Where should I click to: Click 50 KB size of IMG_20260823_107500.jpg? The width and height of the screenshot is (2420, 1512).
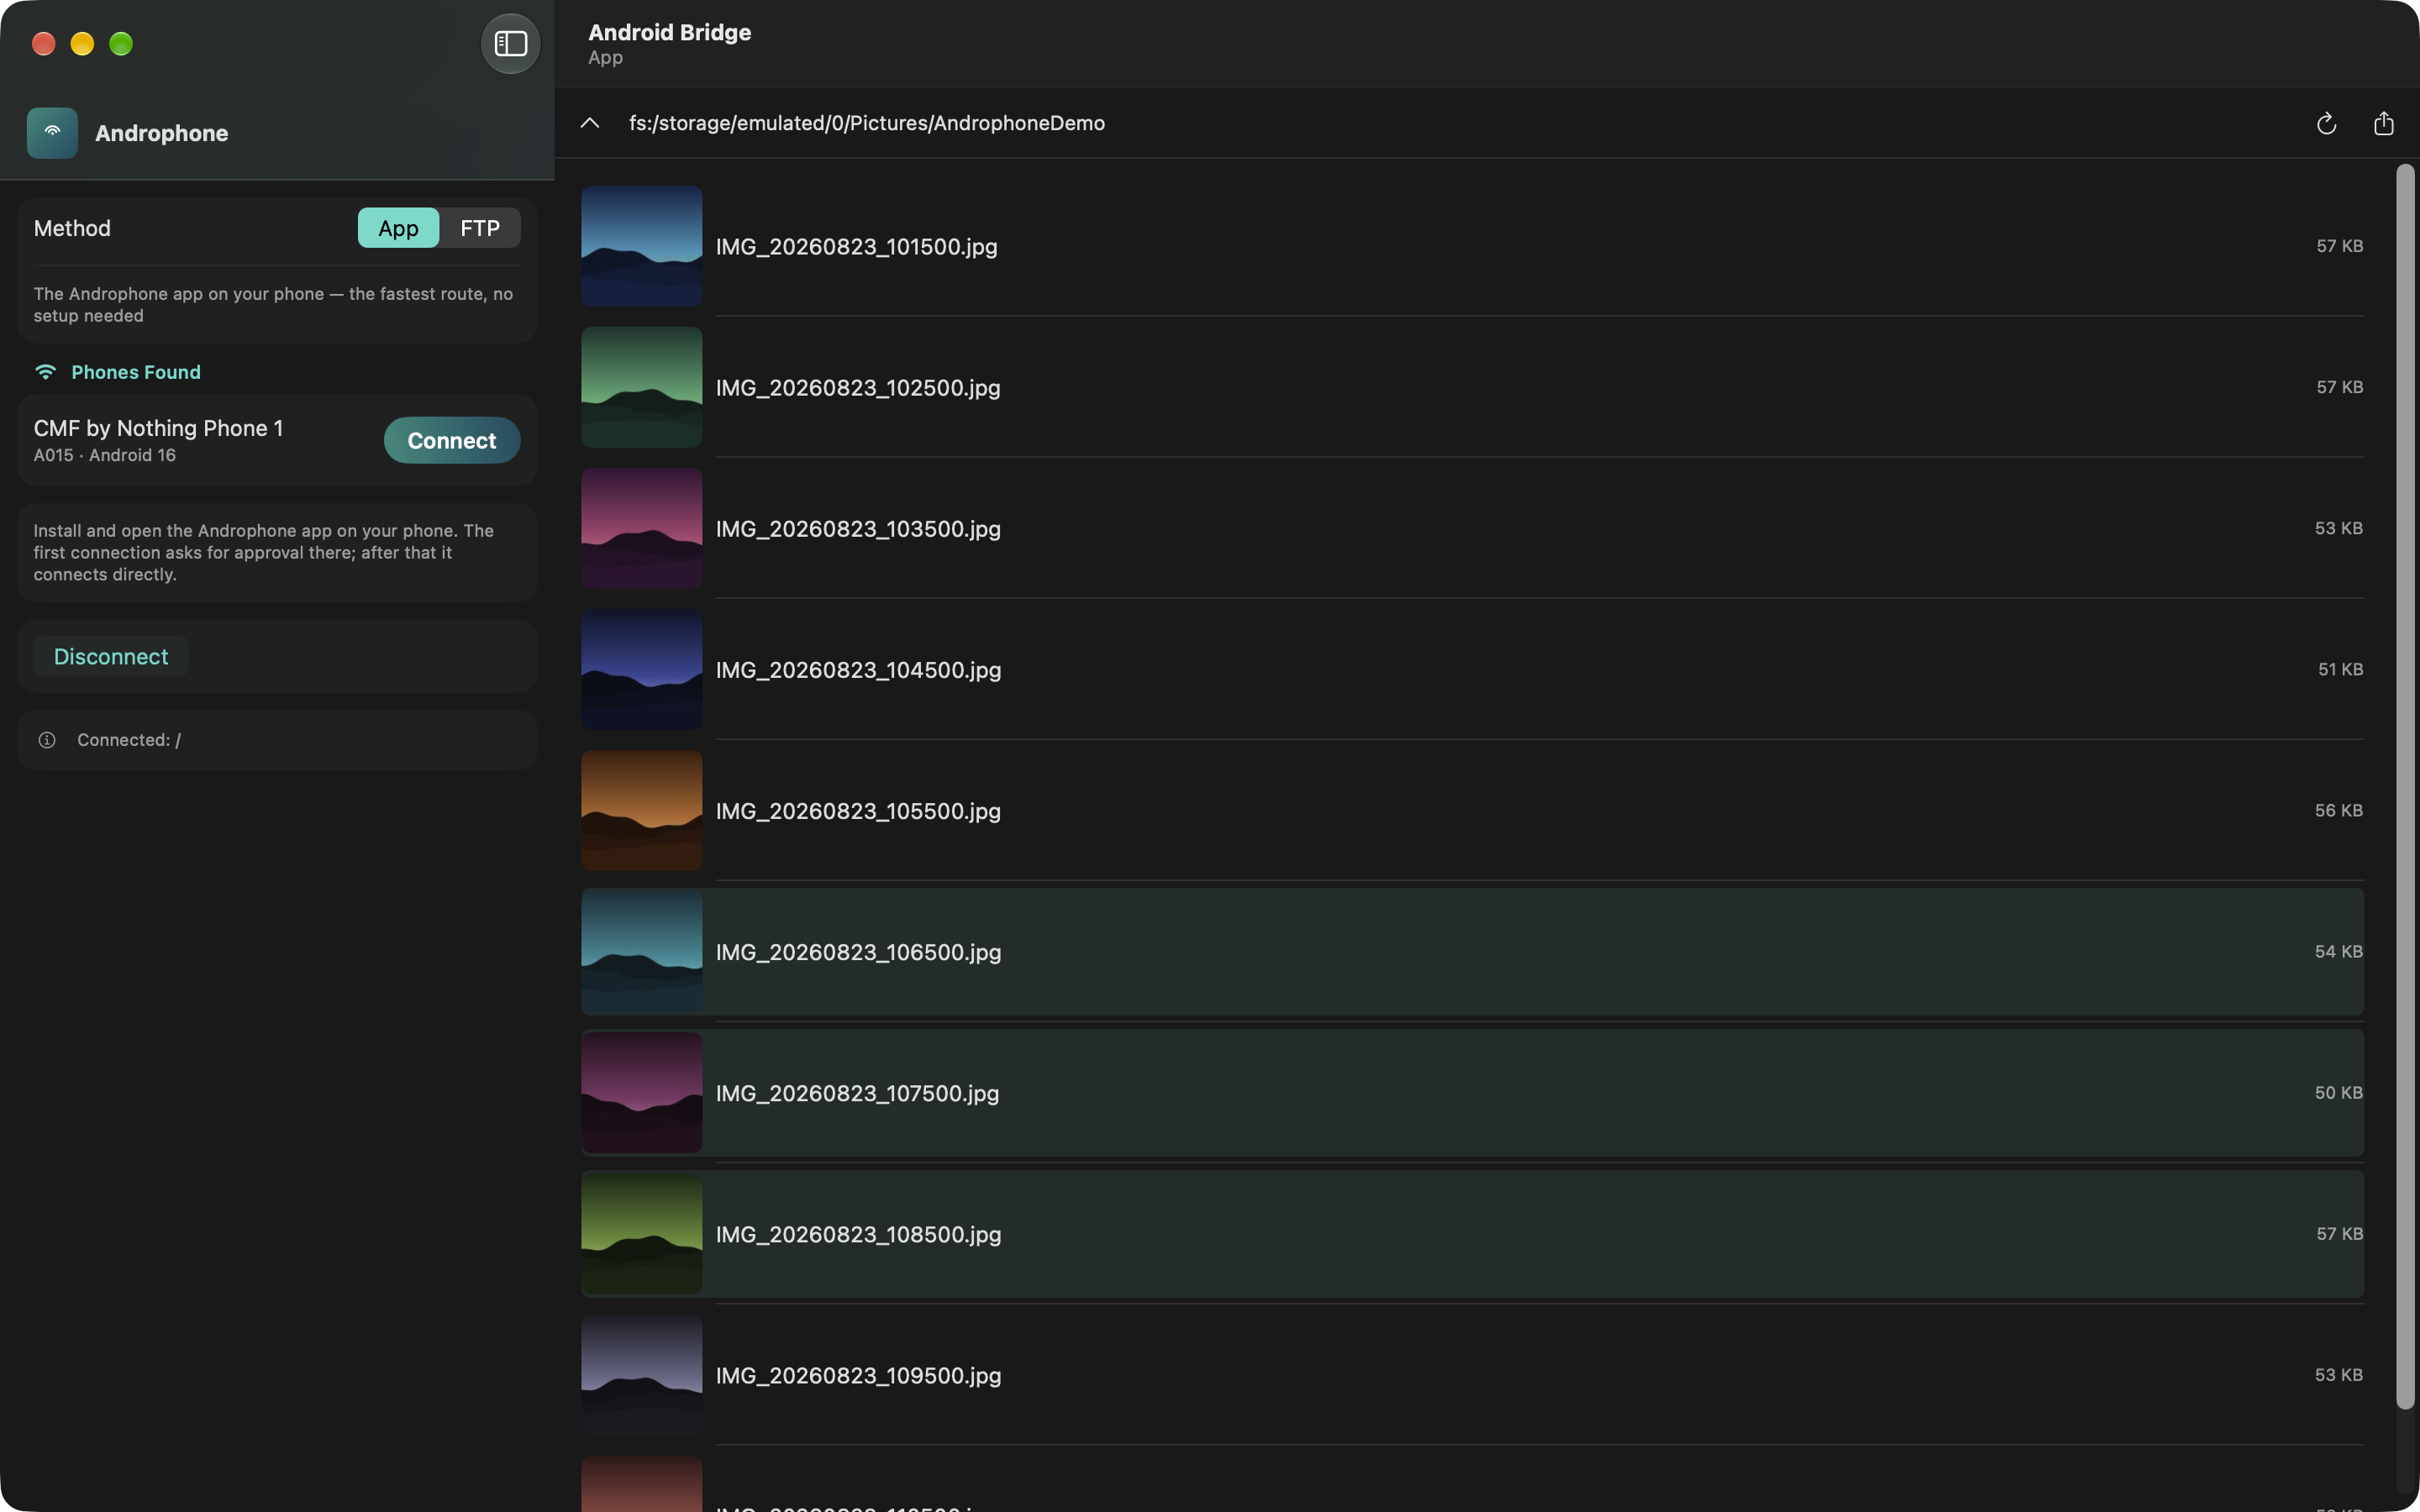pyautogui.click(x=2338, y=1093)
